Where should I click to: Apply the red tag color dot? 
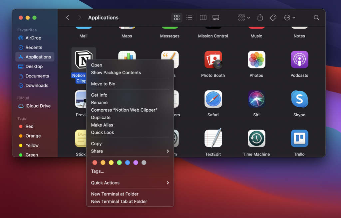click(95, 163)
